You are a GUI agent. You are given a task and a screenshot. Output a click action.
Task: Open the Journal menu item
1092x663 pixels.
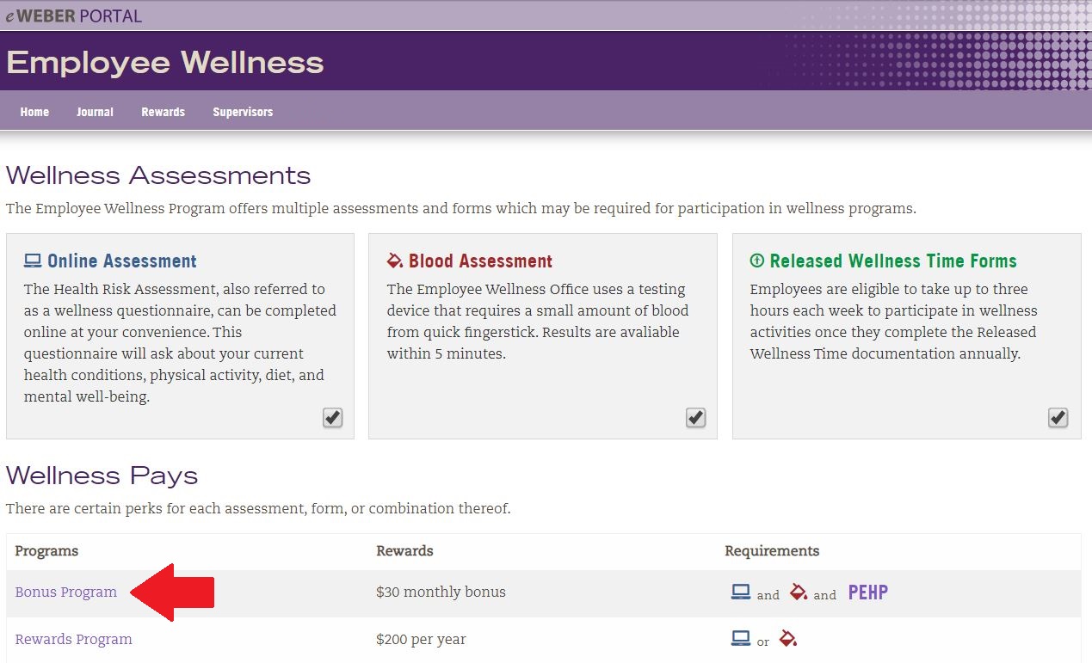95,112
